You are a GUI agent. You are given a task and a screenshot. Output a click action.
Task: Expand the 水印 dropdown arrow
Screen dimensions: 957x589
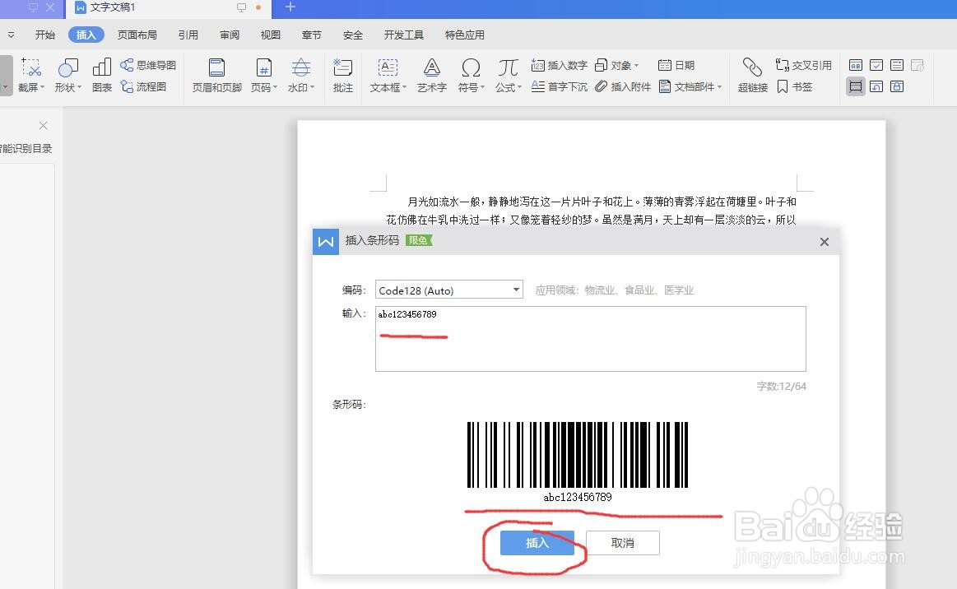313,87
